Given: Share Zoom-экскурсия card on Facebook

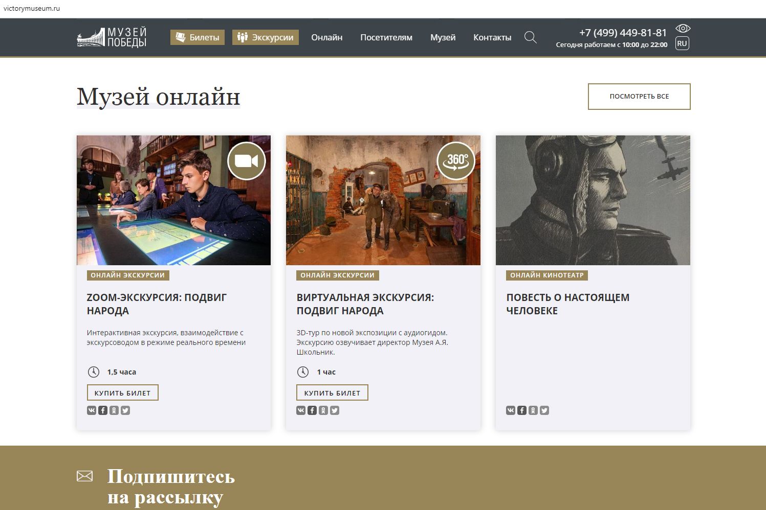Looking at the screenshot, I should pos(103,410).
